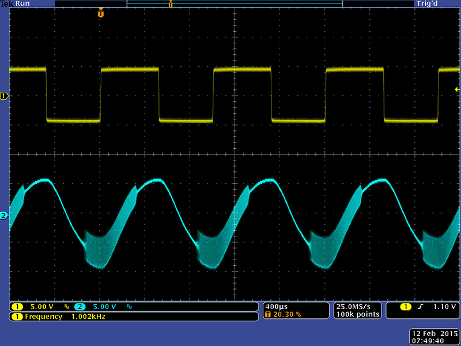Click the yellow channel 1 badge in readout
Image resolution: width=461 pixels, height=346 pixels.
point(17,307)
